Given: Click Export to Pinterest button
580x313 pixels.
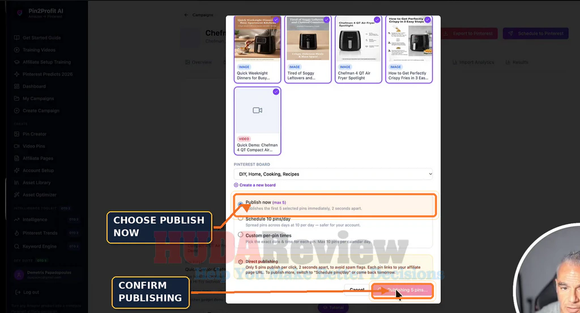Looking at the screenshot, I should [468, 33].
